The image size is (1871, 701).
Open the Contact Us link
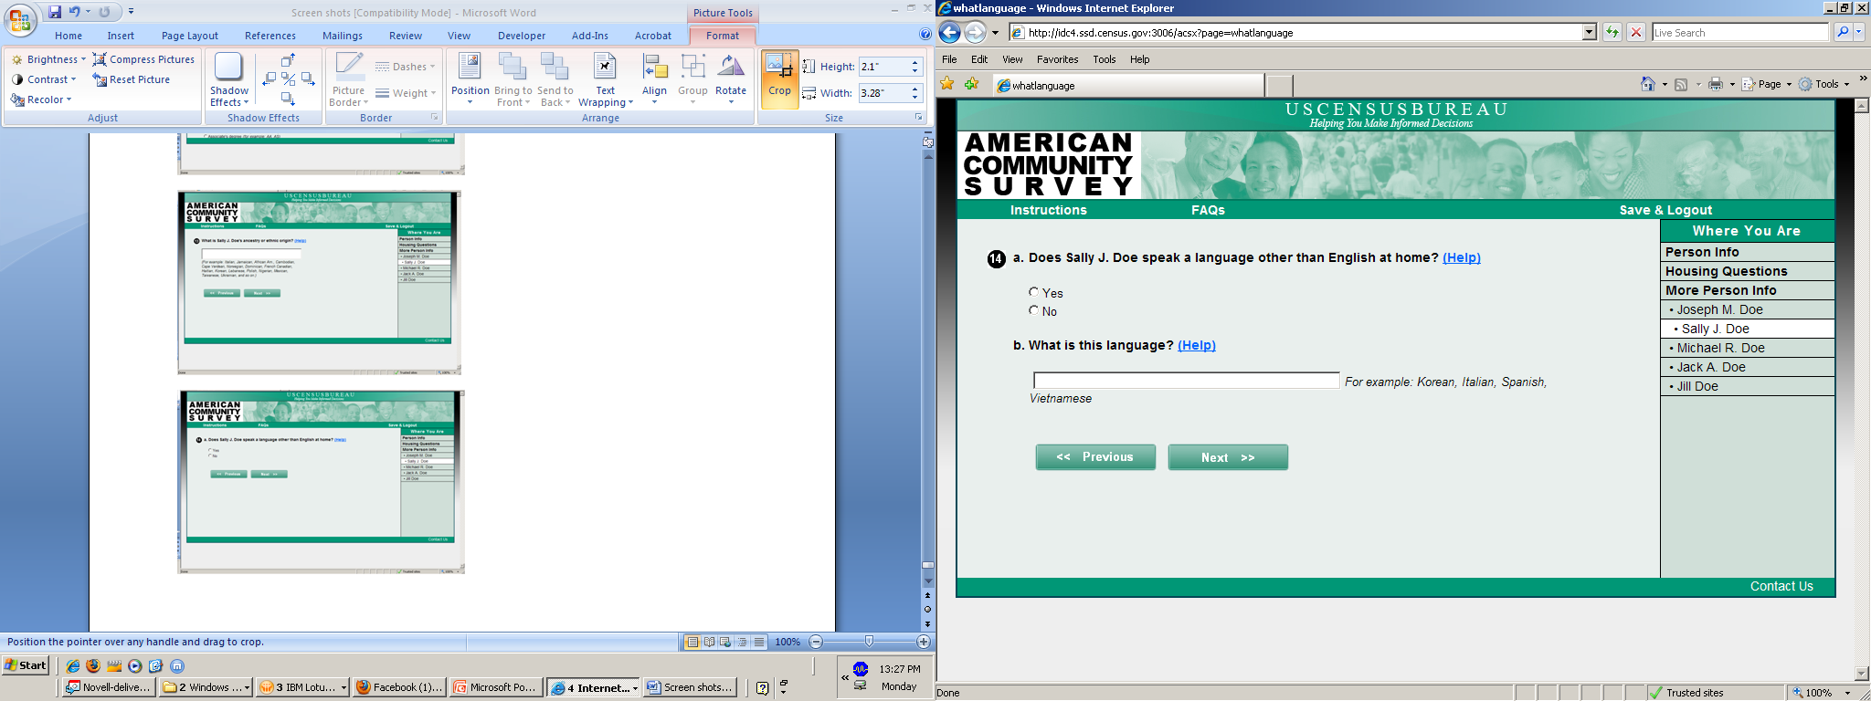point(1781,586)
